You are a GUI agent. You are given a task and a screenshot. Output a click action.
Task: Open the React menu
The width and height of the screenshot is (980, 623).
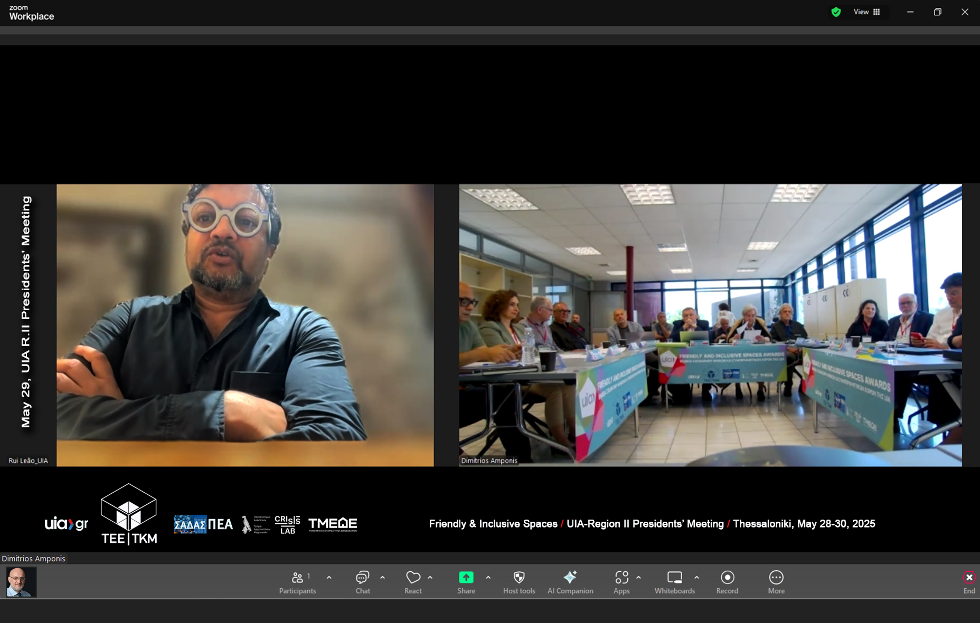point(413,582)
